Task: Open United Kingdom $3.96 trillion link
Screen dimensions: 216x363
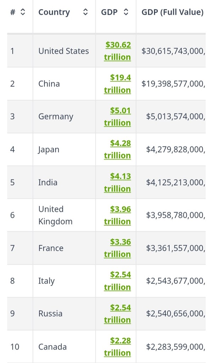Action: (118, 215)
